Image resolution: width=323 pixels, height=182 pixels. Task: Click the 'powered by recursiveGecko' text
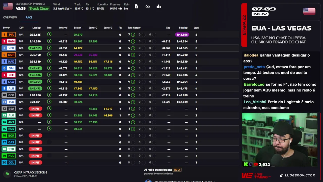click(x=158, y=174)
